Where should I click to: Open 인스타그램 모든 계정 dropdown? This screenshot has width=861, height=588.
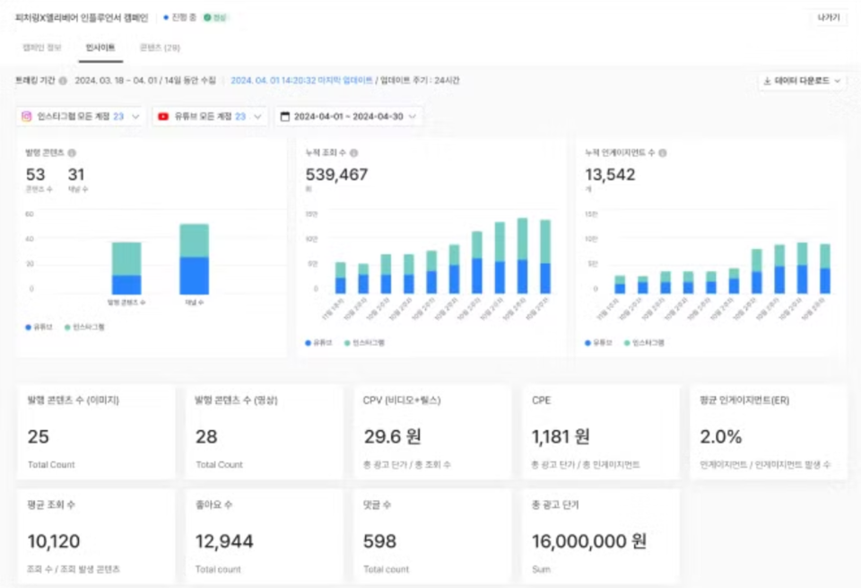81,117
